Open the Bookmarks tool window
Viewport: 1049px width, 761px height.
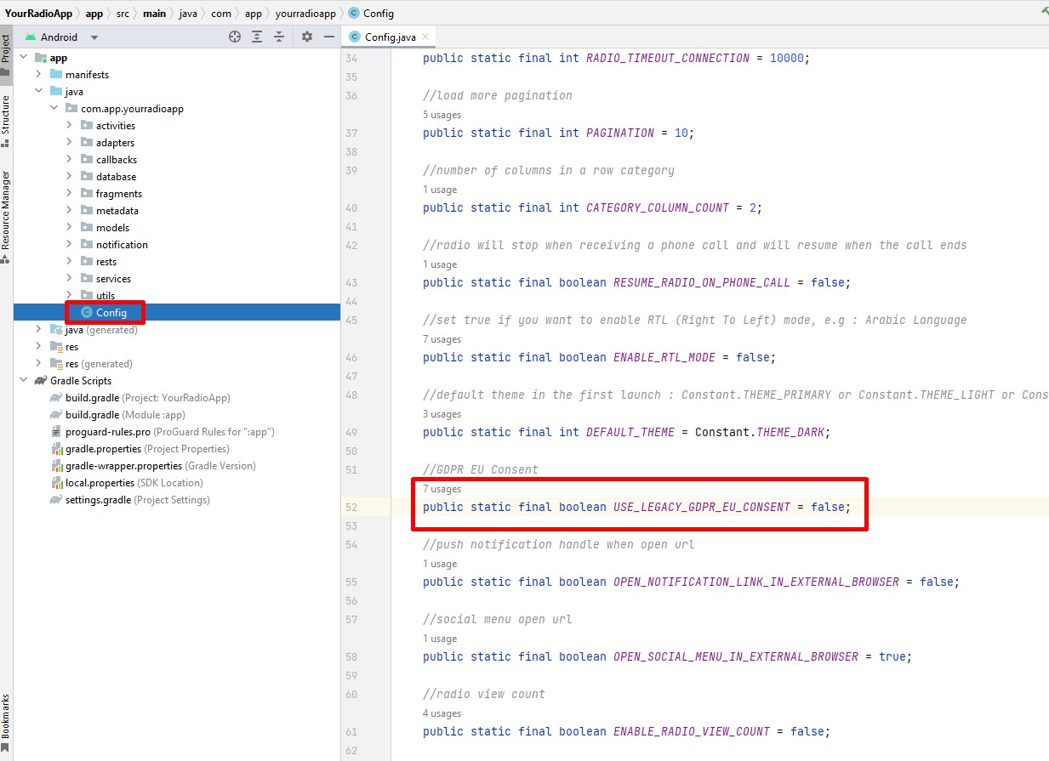pyautogui.click(x=6, y=723)
